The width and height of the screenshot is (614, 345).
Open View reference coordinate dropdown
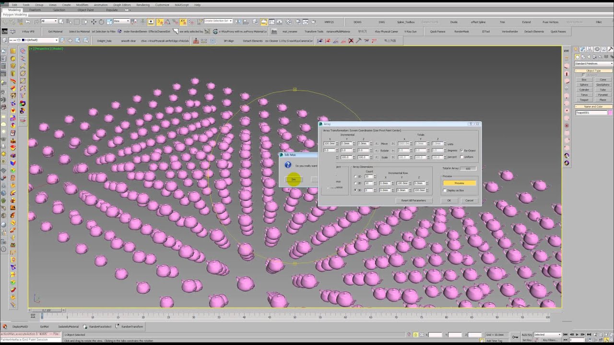121,21
